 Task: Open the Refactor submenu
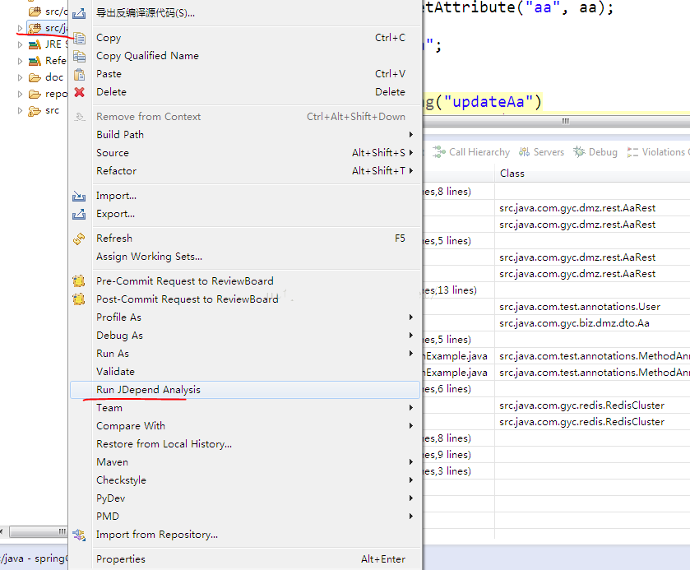pos(245,171)
